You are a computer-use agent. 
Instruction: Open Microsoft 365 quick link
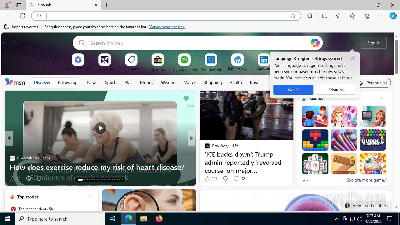click(78, 62)
